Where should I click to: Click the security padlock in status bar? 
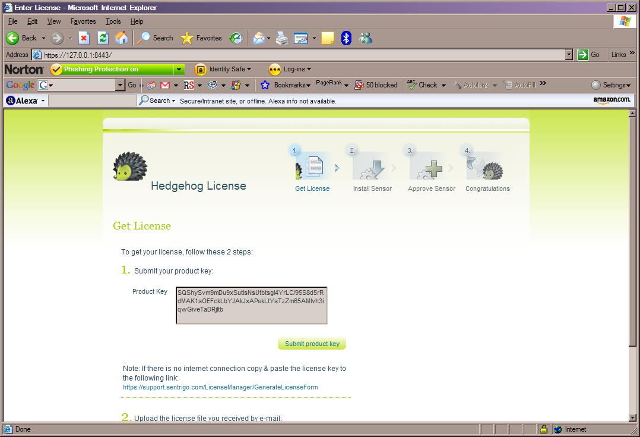(x=544, y=429)
